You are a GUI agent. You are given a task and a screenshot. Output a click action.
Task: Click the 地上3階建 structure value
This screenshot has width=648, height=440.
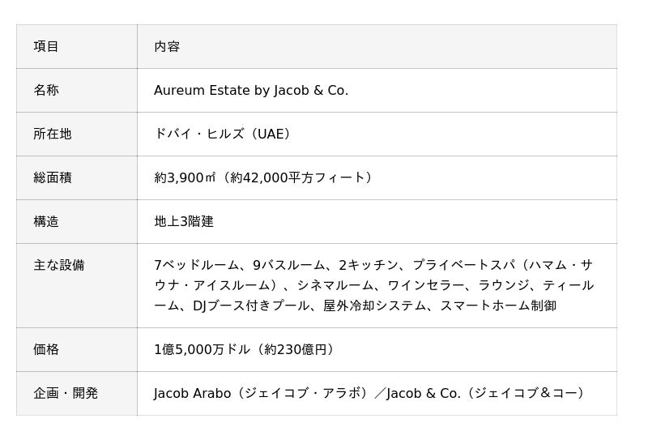tap(184, 221)
